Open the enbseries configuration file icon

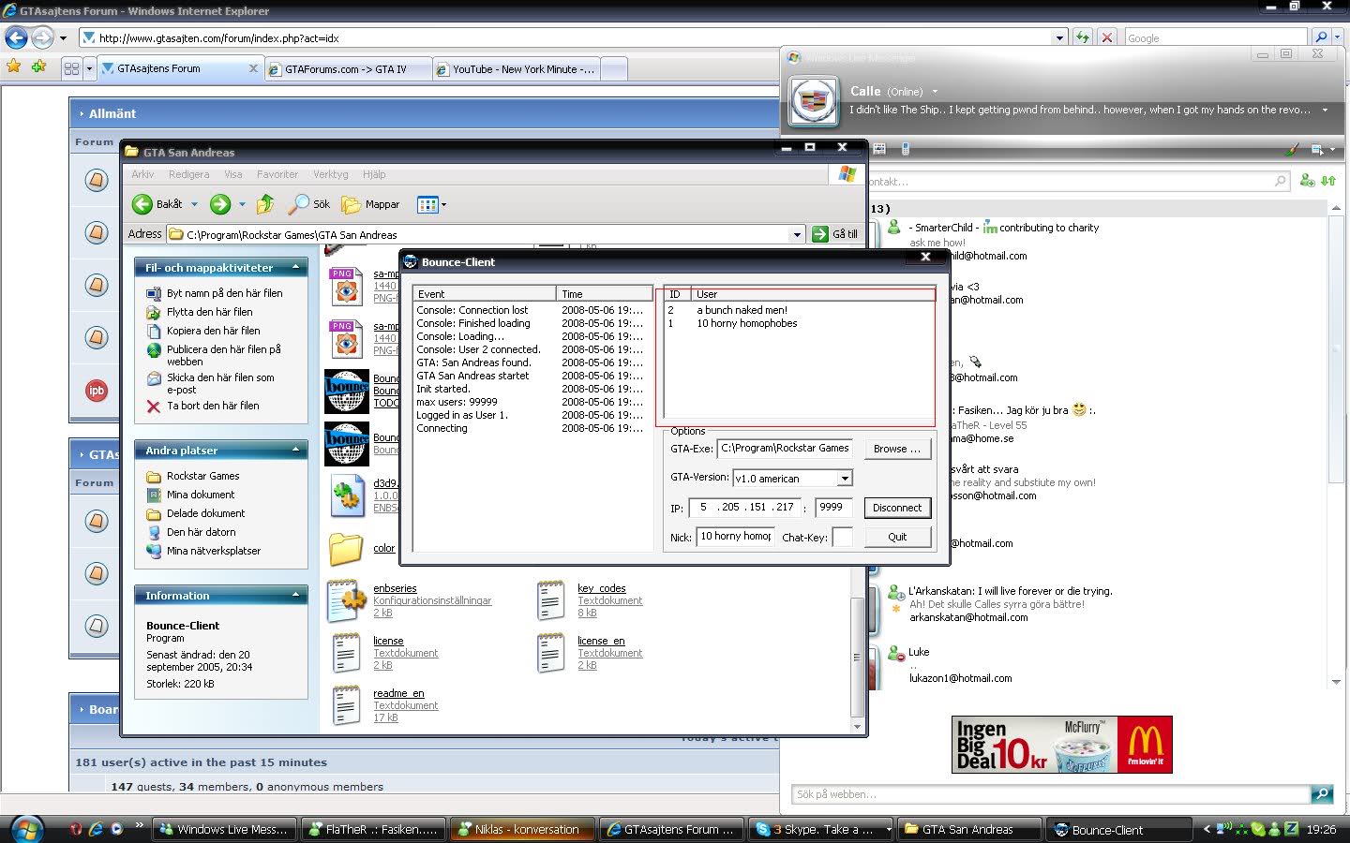coord(346,600)
